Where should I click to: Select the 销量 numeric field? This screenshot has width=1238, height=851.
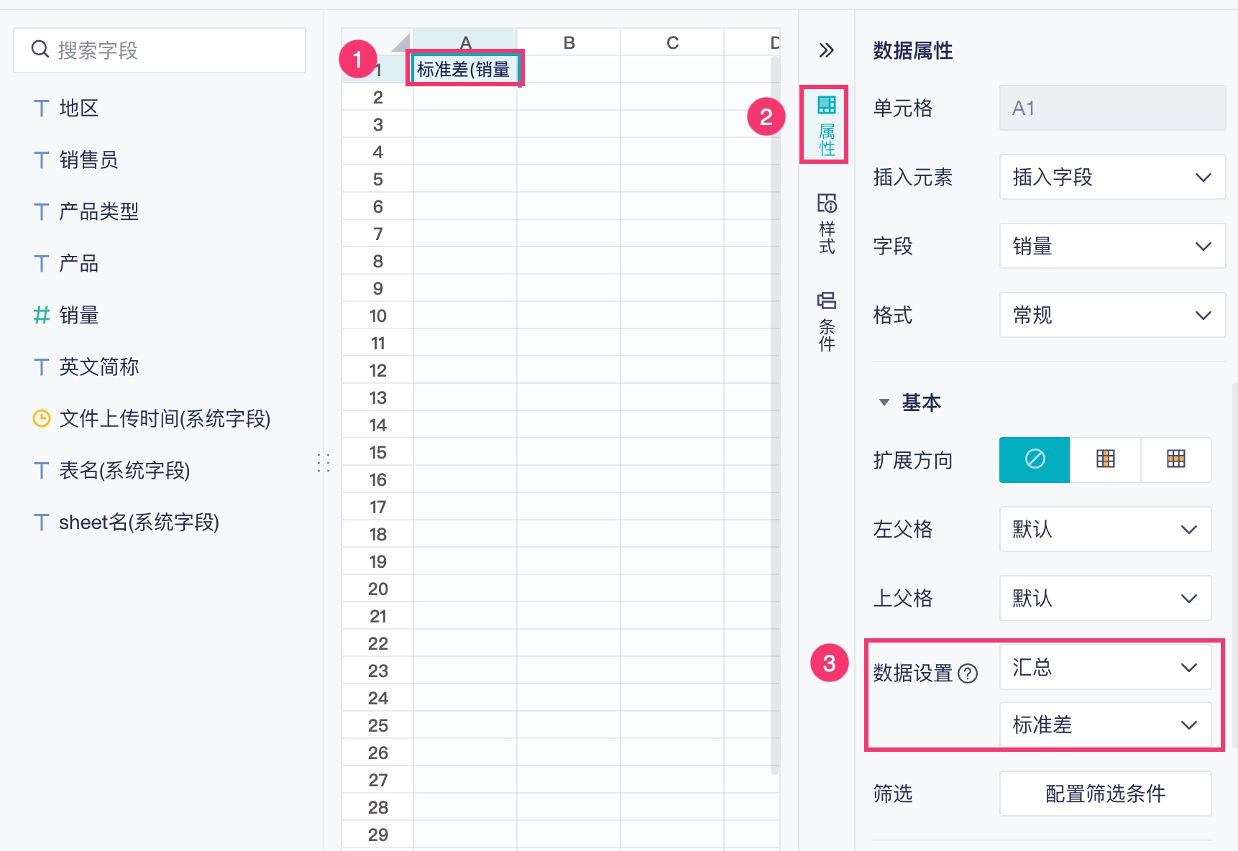tap(78, 315)
